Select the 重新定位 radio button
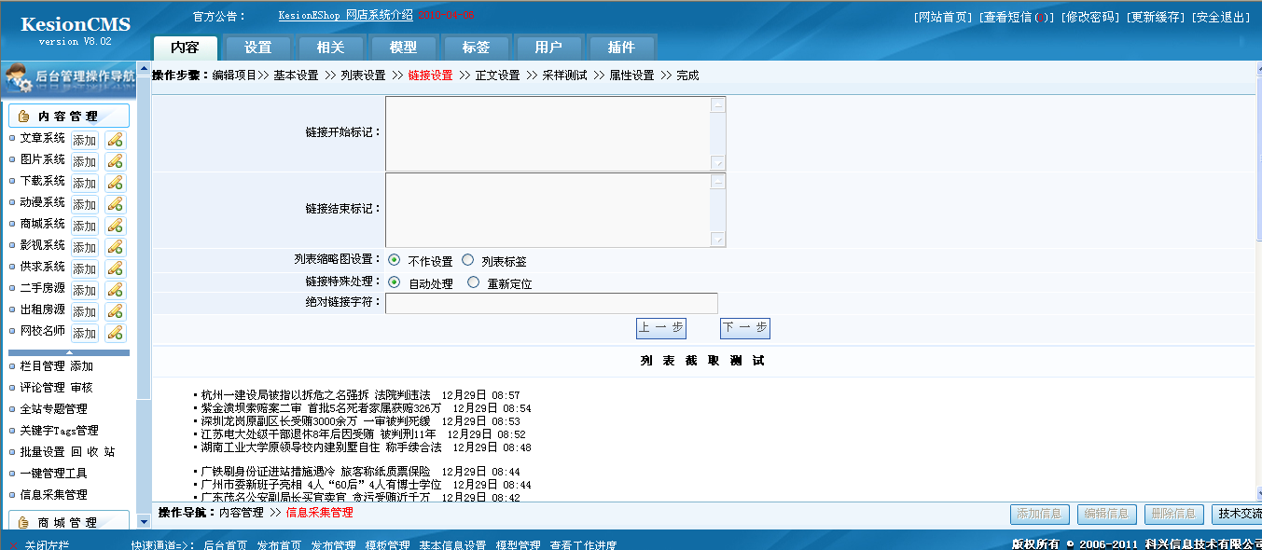1262x550 pixels. (x=474, y=282)
